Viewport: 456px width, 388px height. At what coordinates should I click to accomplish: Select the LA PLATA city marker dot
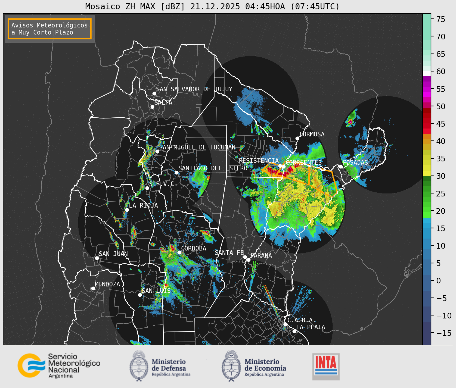tap(294, 331)
